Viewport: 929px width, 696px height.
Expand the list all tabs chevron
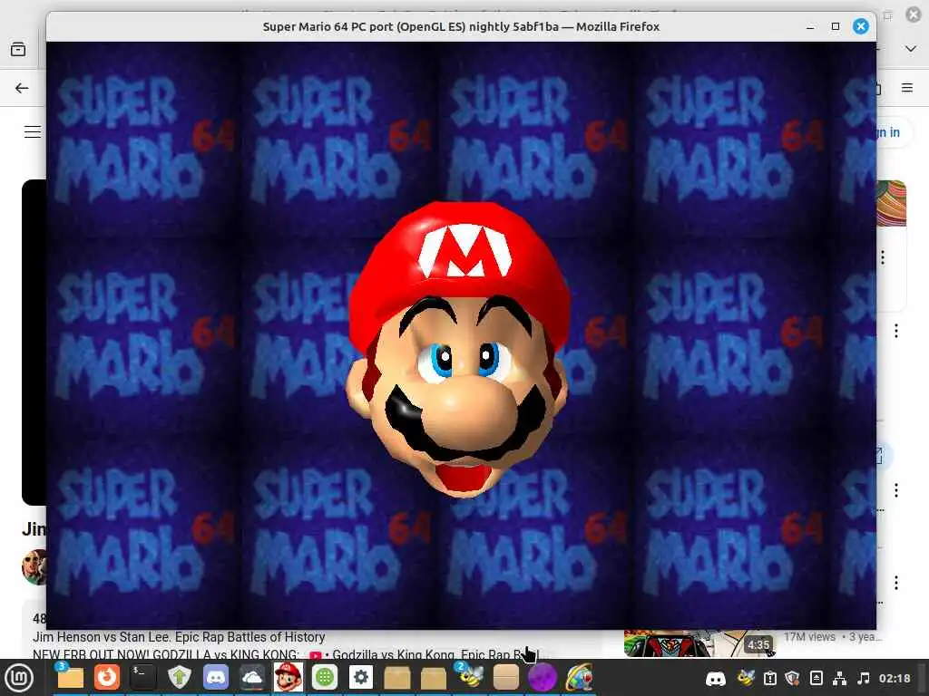[911, 49]
